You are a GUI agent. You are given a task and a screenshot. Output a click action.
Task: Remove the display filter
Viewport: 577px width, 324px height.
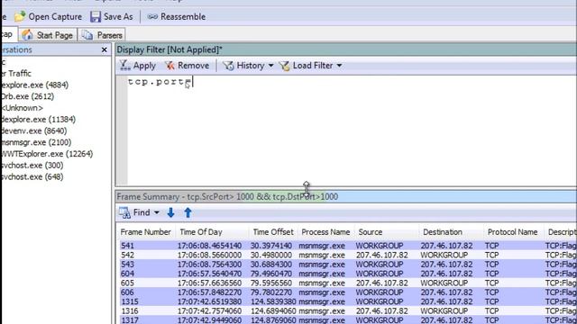187,66
